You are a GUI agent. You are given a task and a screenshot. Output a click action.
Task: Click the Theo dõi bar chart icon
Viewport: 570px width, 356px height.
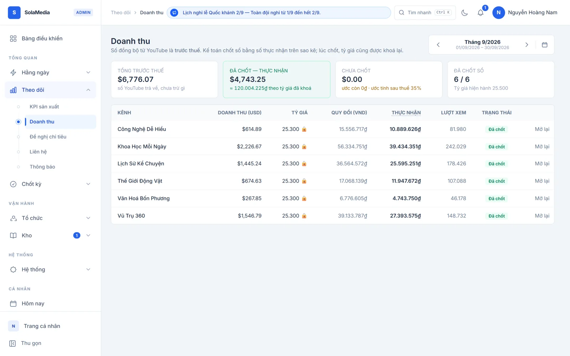[13, 90]
